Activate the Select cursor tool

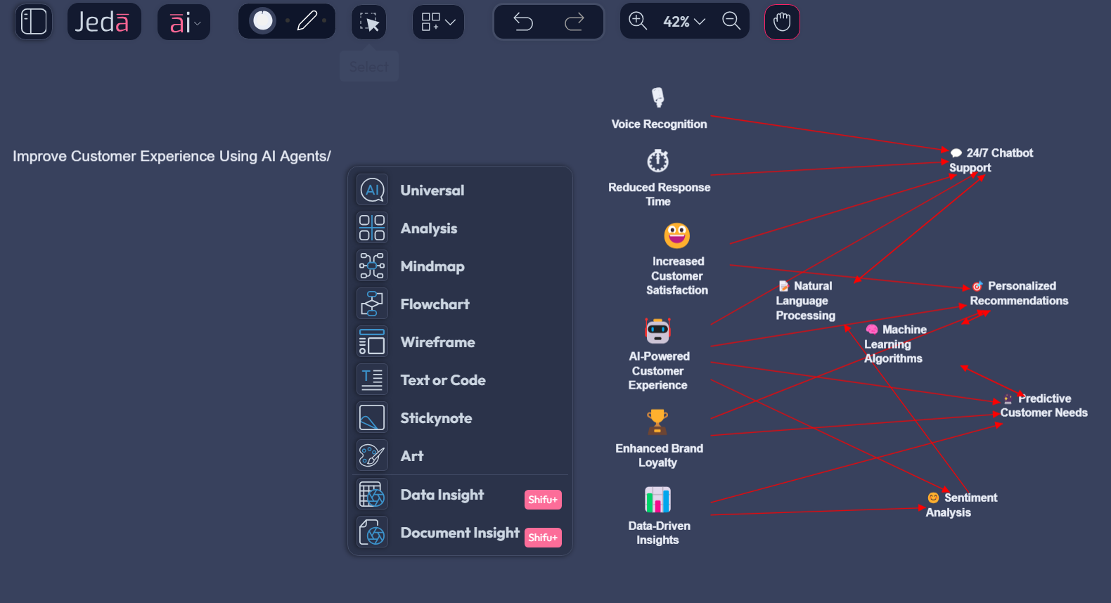click(369, 22)
